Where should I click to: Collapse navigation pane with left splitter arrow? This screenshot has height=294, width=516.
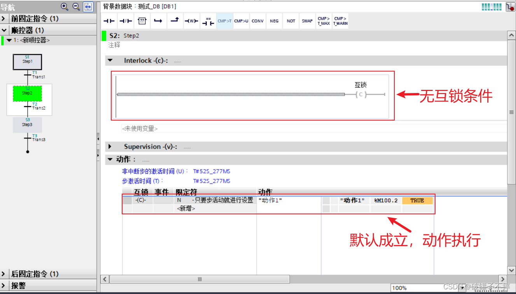[98, 139]
